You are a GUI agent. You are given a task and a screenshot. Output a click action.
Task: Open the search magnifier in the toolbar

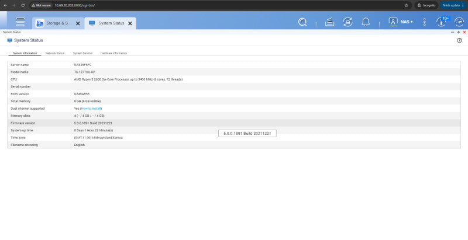coord(302,22)
